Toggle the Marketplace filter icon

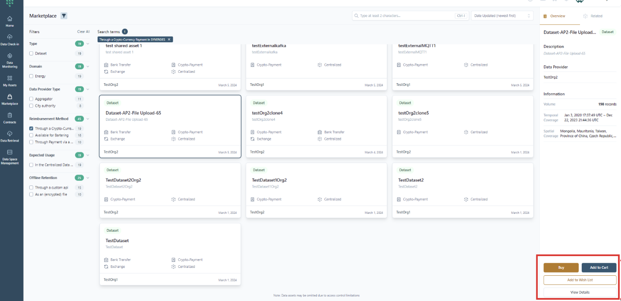click(64, 16)
